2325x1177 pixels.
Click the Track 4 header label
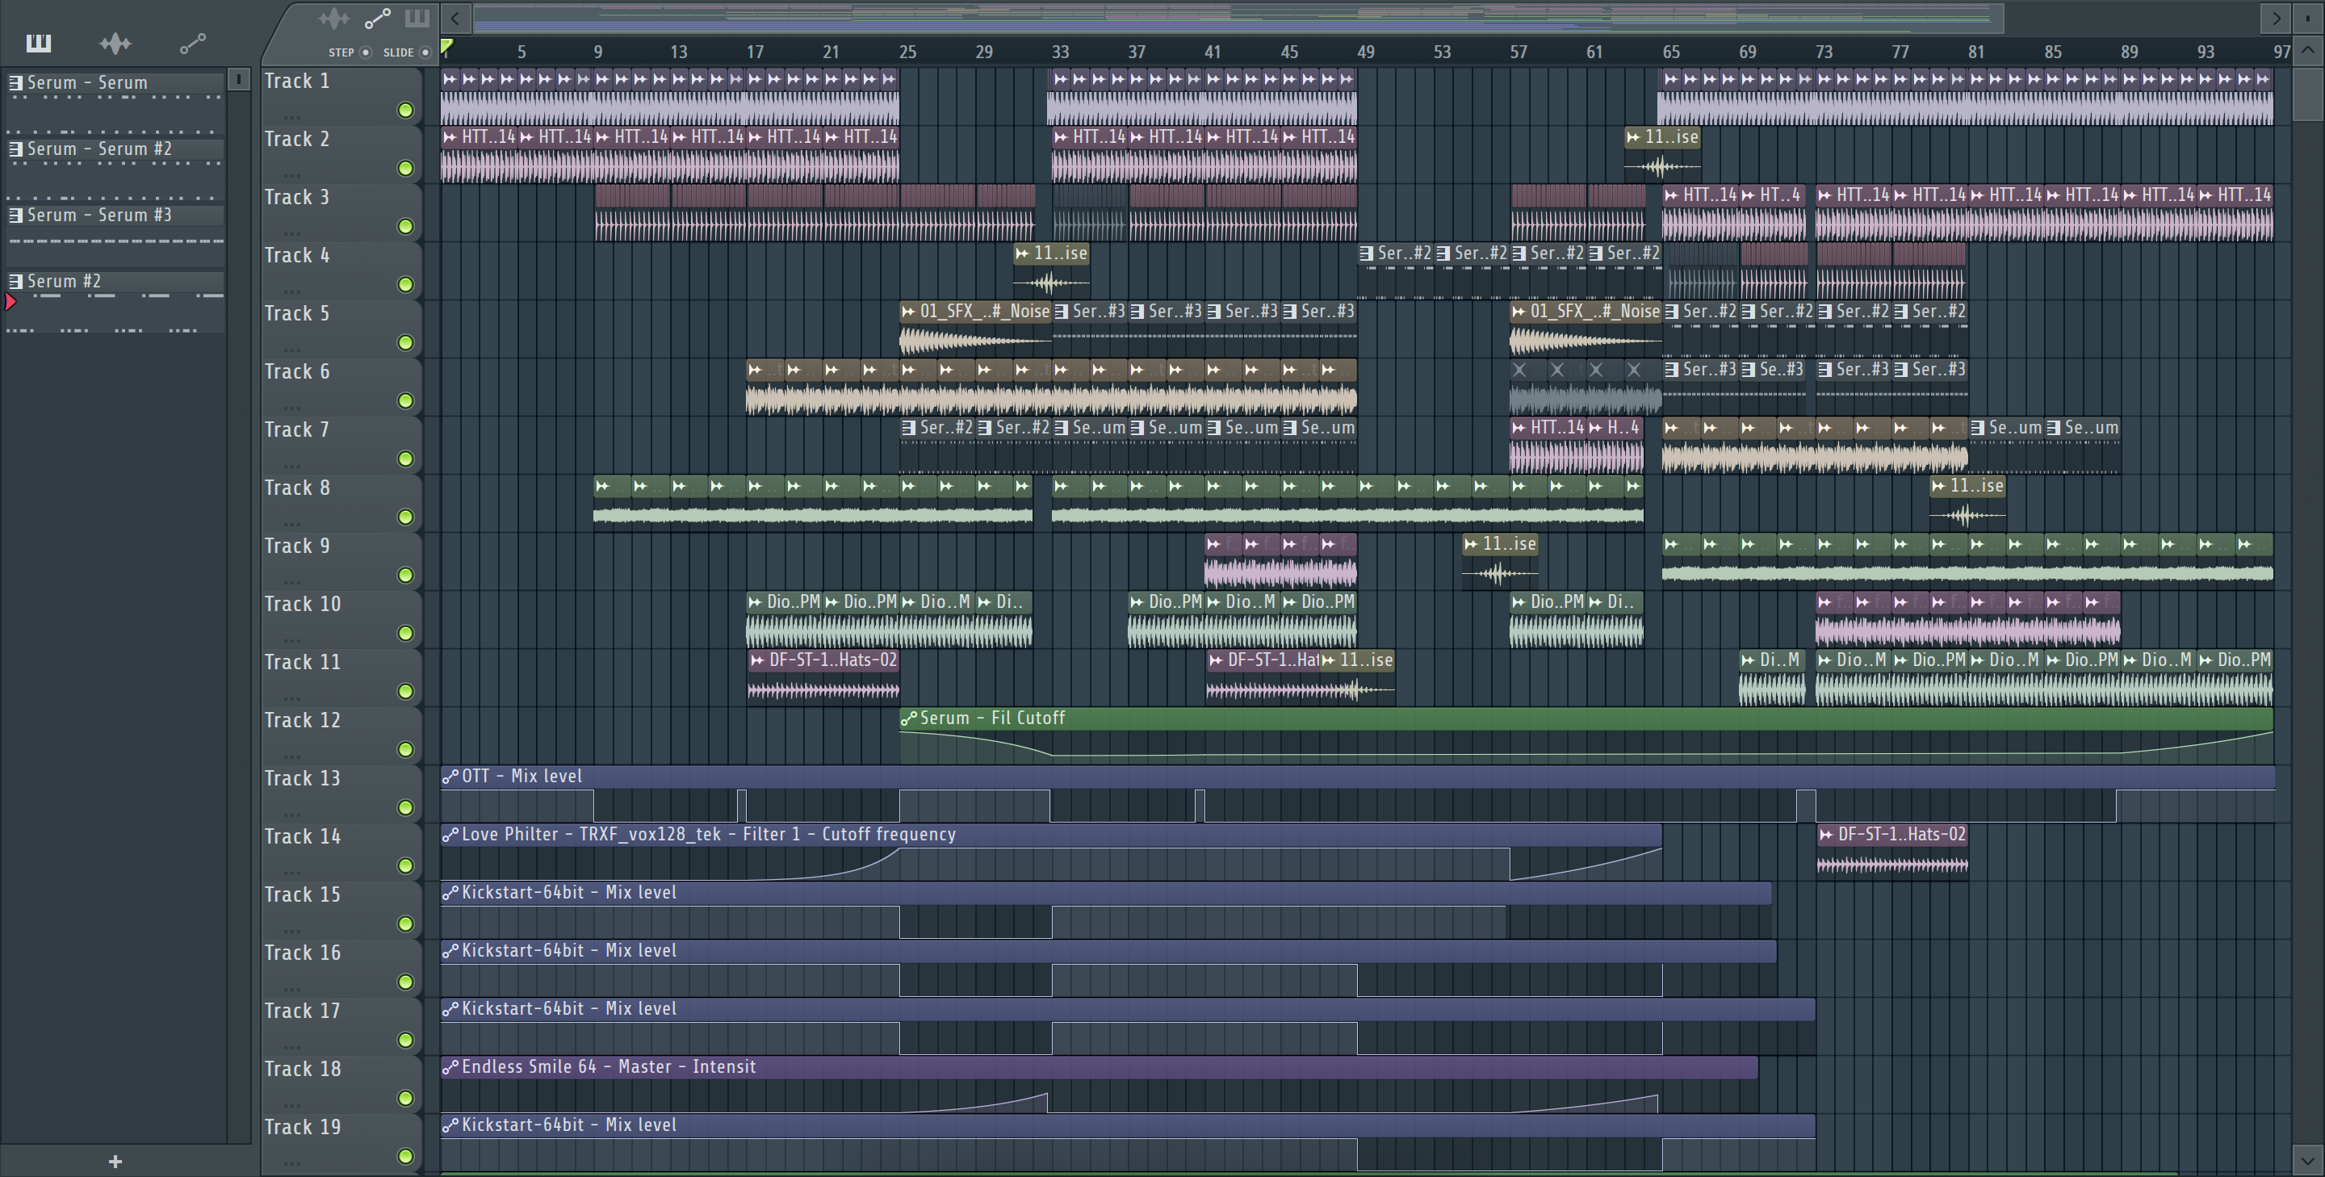click(x=297, y=255)
